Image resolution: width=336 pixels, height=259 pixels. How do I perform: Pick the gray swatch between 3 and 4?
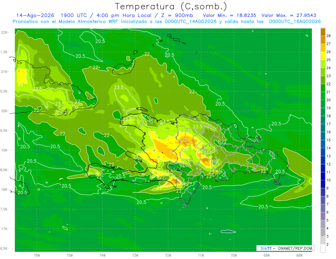[323, 232]
